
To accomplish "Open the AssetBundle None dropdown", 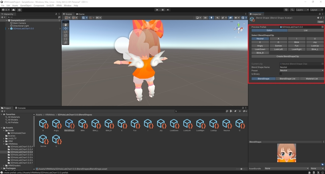I will [287, 169].
